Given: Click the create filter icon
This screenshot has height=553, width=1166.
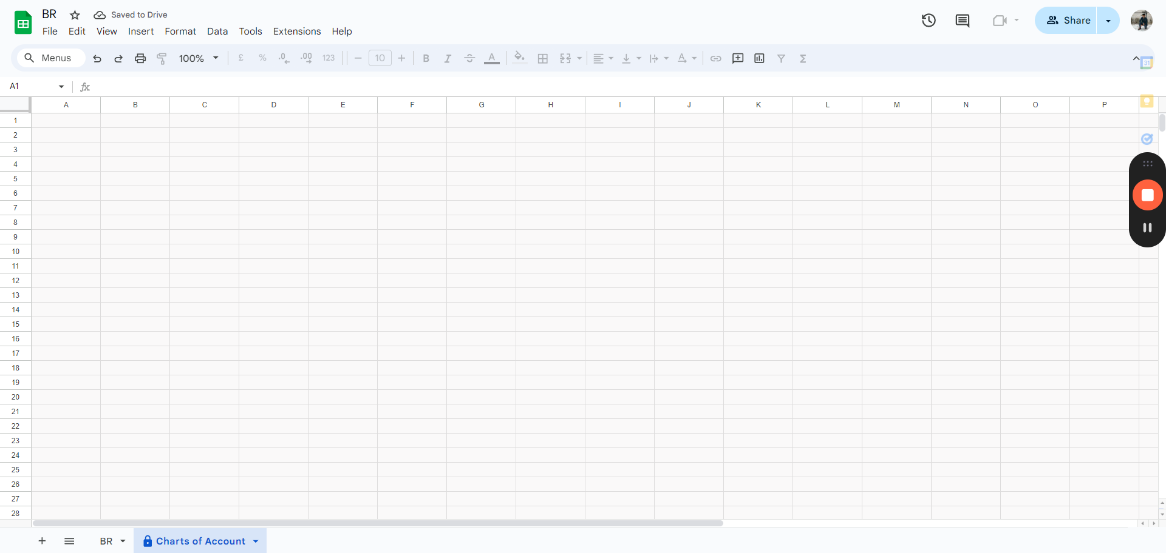Looking at the screenshot, I should 781,58.
